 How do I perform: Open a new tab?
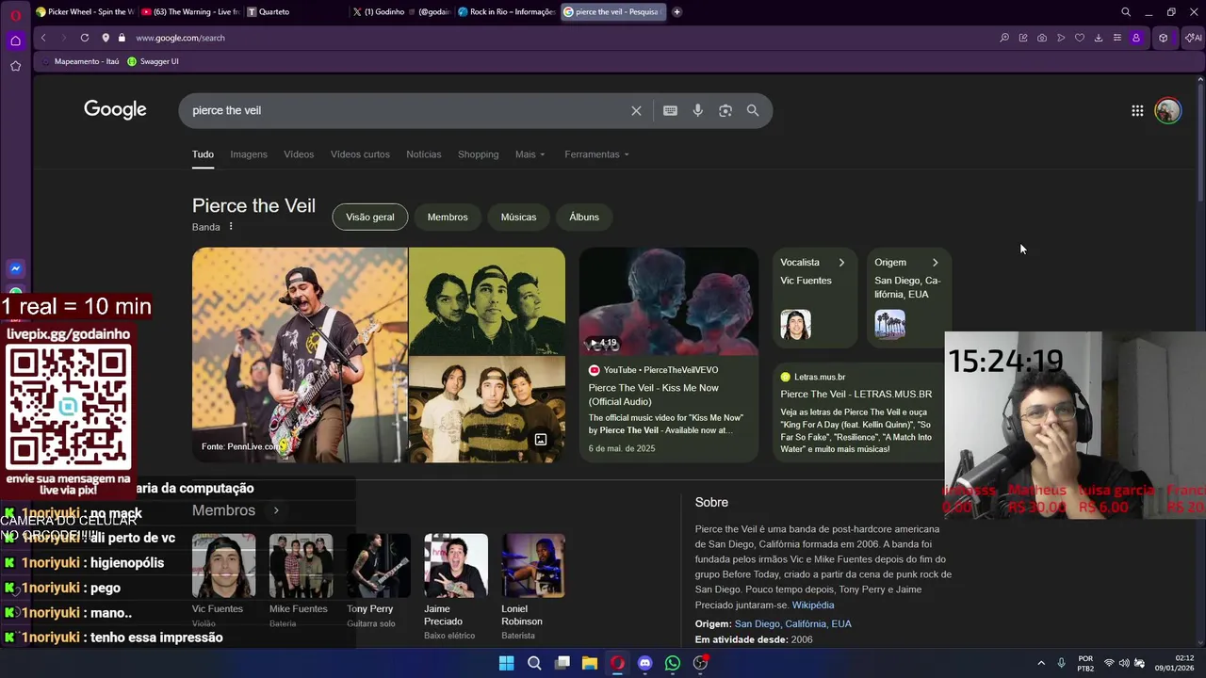click(x=676, y=12)
